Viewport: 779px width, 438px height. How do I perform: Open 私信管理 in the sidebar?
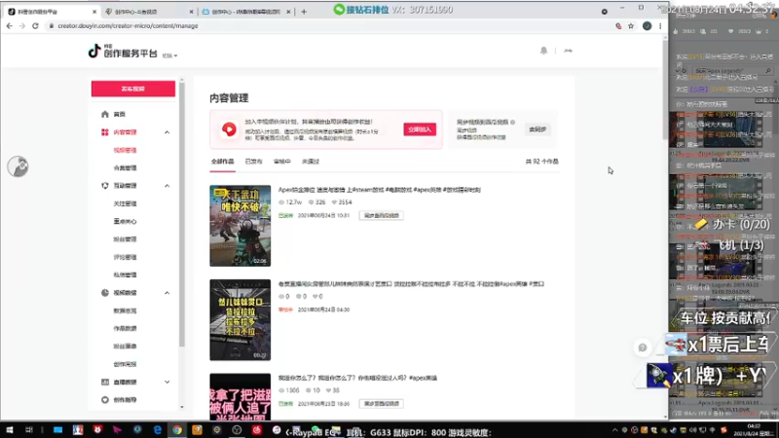(125, 274)
